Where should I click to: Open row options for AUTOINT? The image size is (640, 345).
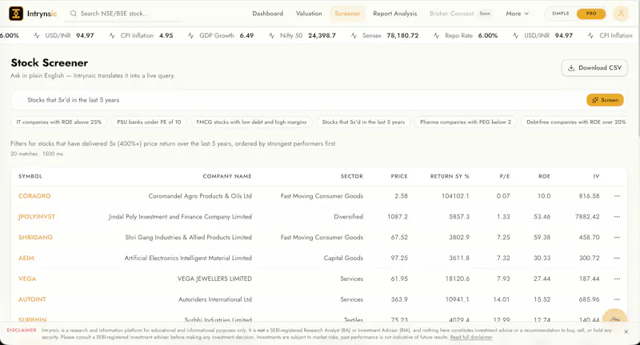pos(617,299)
